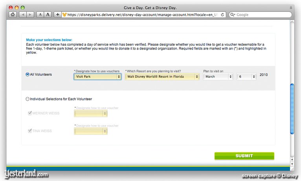
Task: Go forward with the right arrow button
Action: point(30,15)
